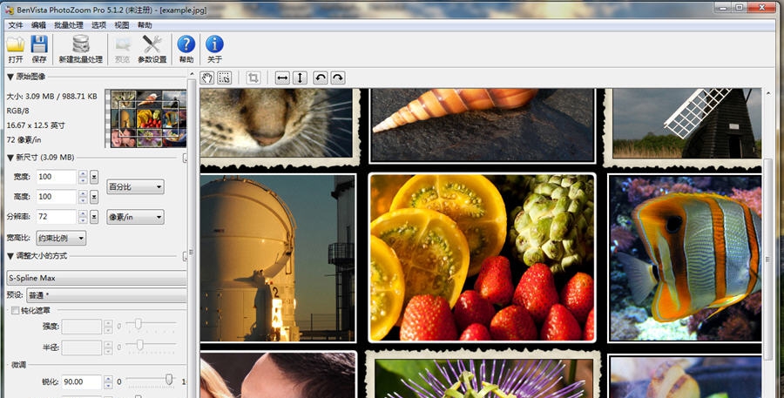Open the 帮助 menu in menu bar
The height and width of the screenshot is (398, 784).
tap(145, 25)
